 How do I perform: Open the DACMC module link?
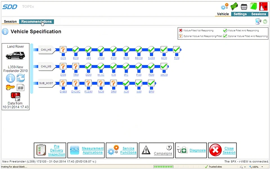click(x=76, y=92)
